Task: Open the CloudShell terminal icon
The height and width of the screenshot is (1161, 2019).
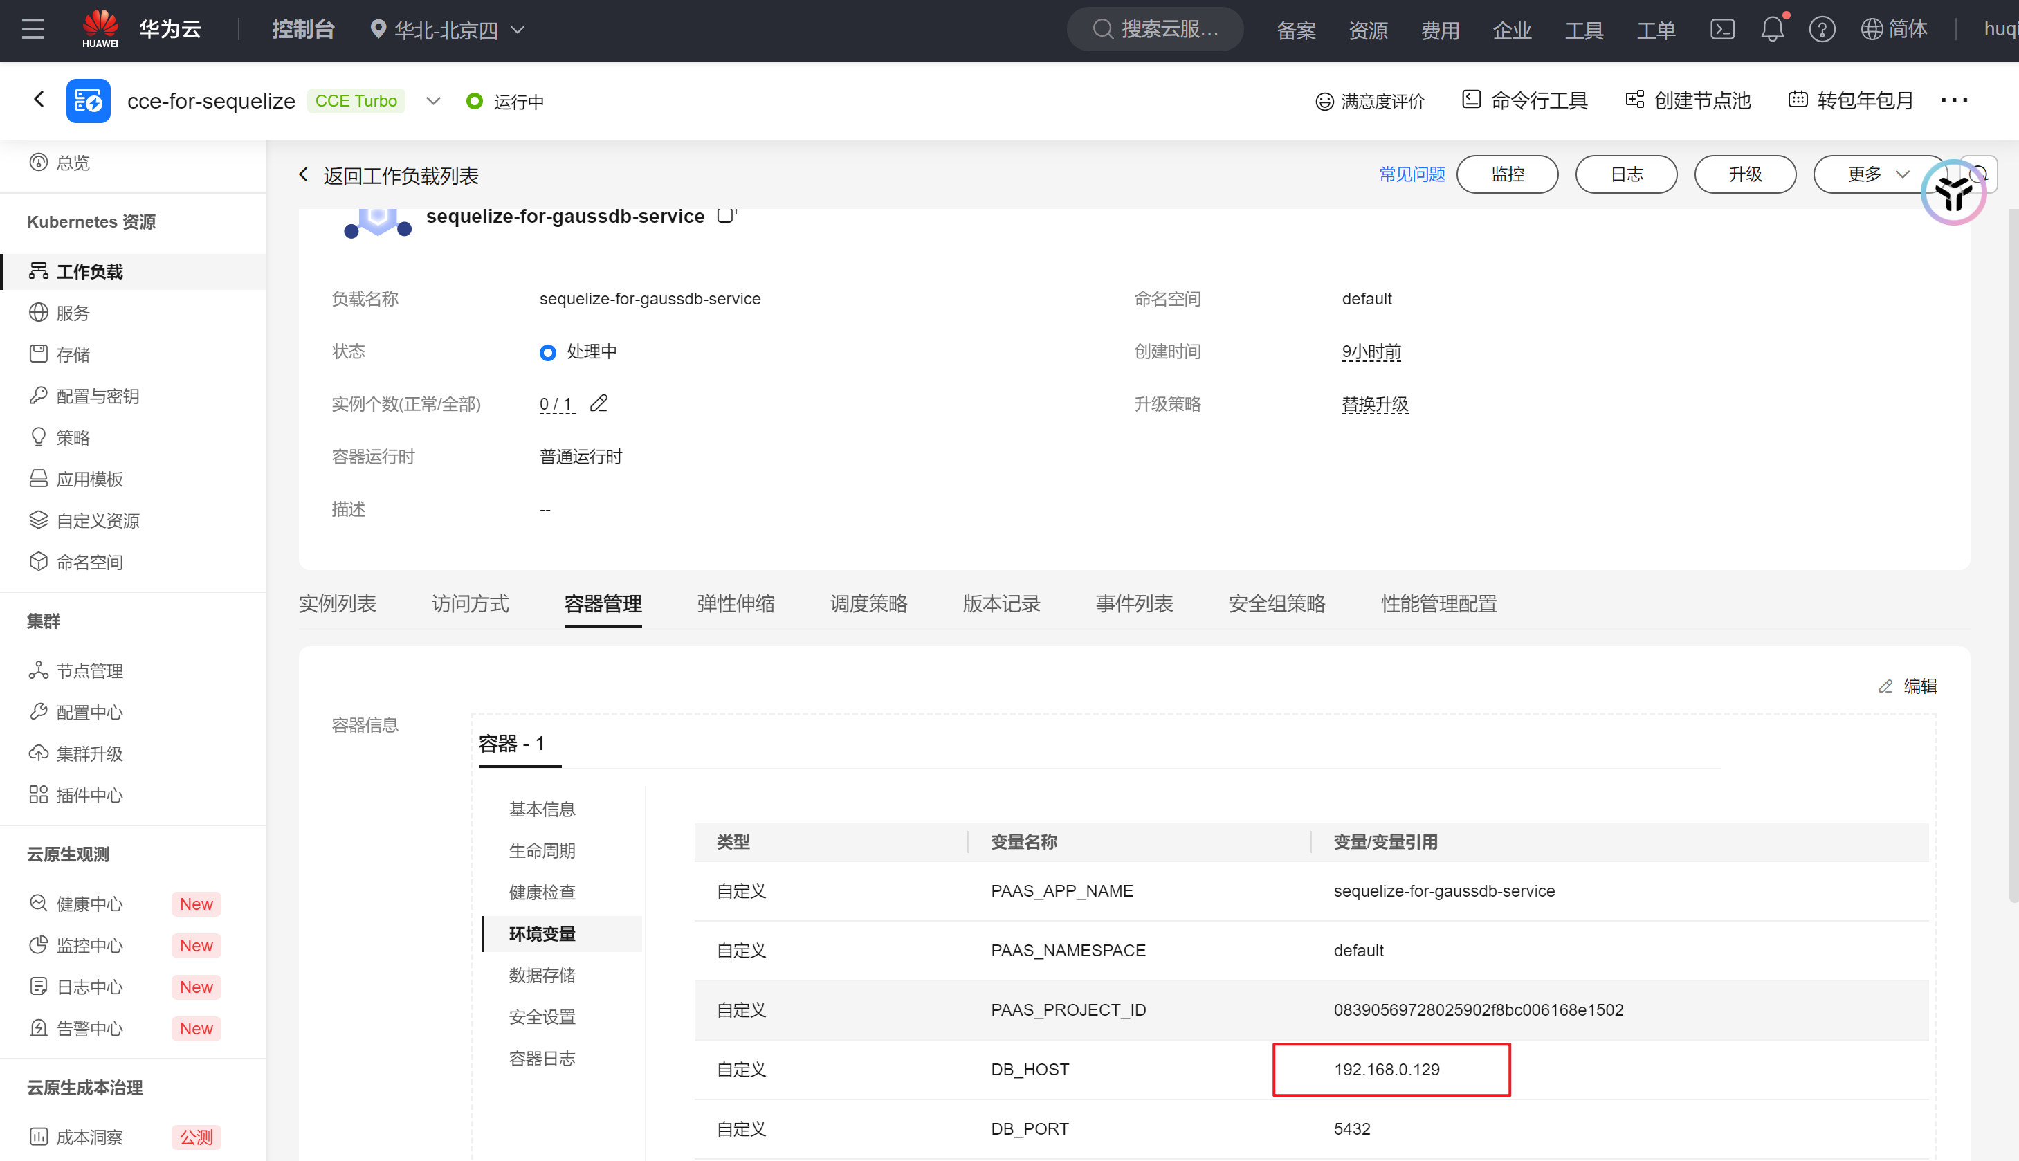Action: click(1722, 30)
